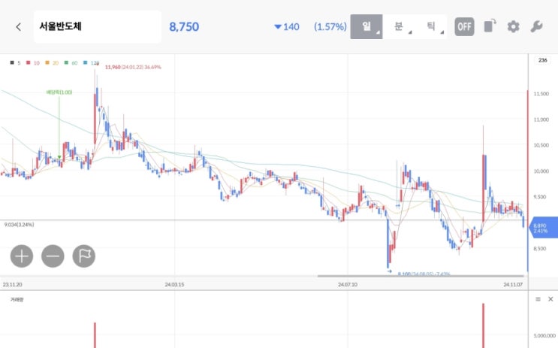
Task: Click the price change ▼140 value
Action: point(287,27)
